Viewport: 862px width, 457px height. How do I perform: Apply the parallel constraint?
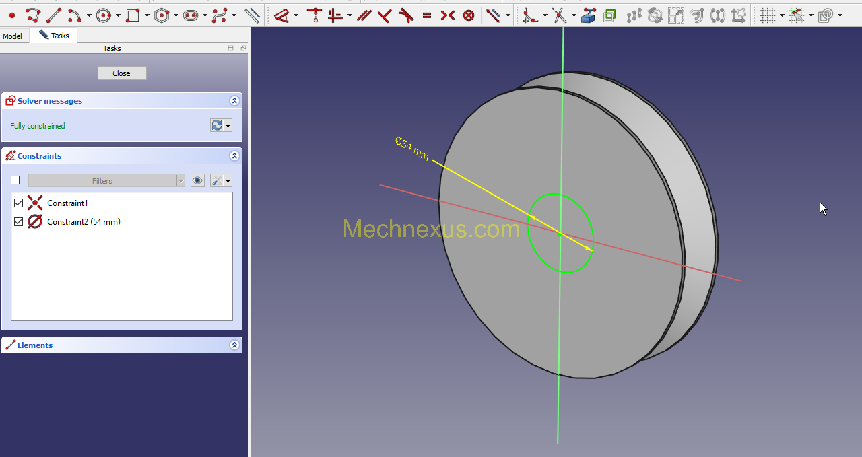pos(364,15)
